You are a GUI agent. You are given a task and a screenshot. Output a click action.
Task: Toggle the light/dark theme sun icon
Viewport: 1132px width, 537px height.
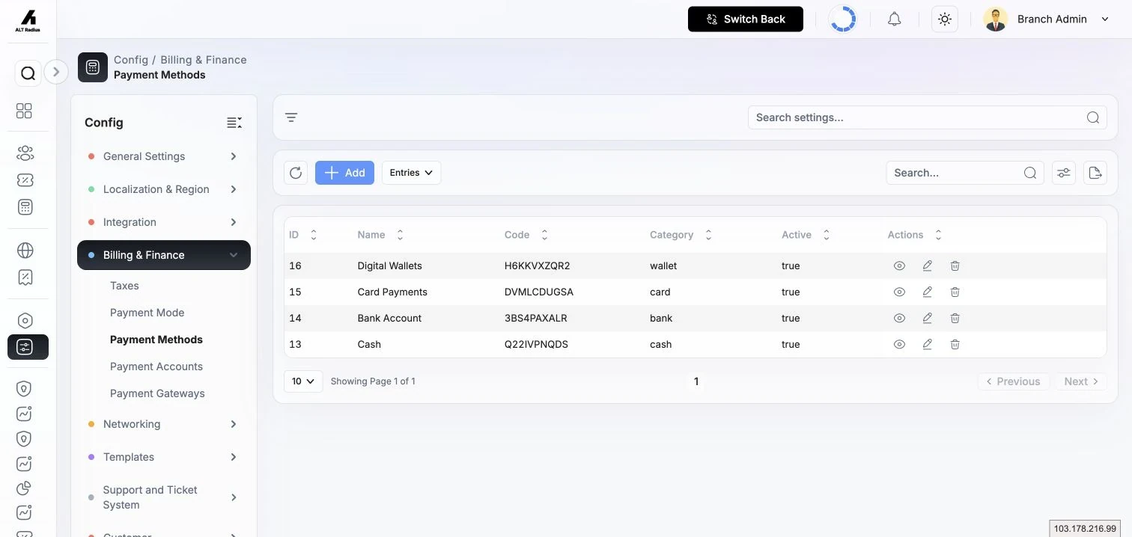[x=945, y=19]
